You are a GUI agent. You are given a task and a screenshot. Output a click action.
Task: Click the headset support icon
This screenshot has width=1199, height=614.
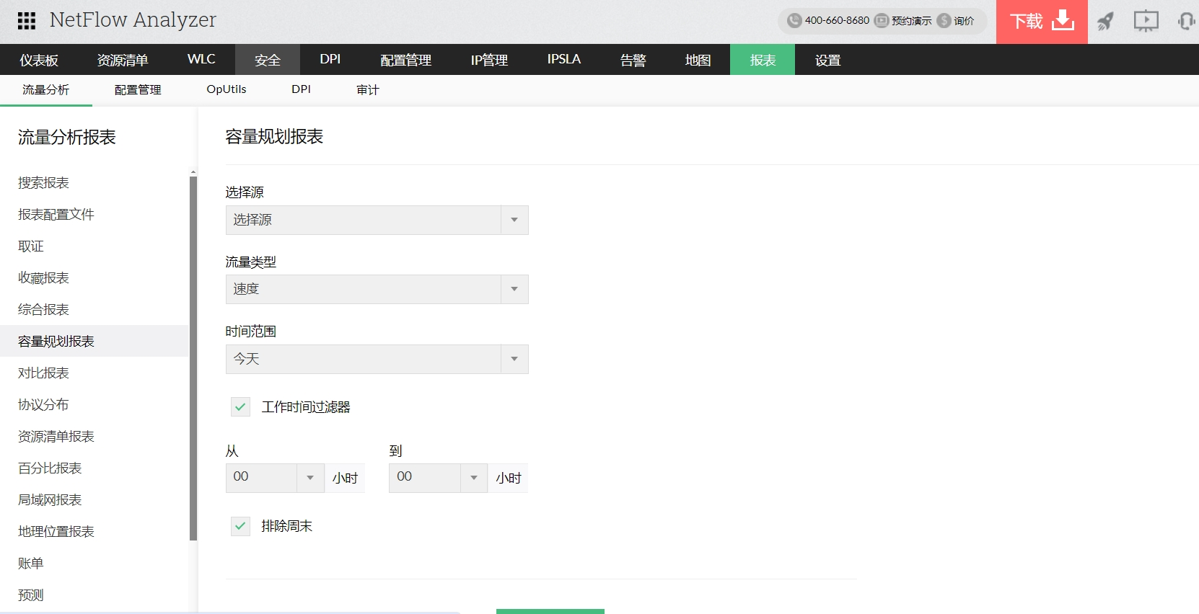pos(1185,22)
